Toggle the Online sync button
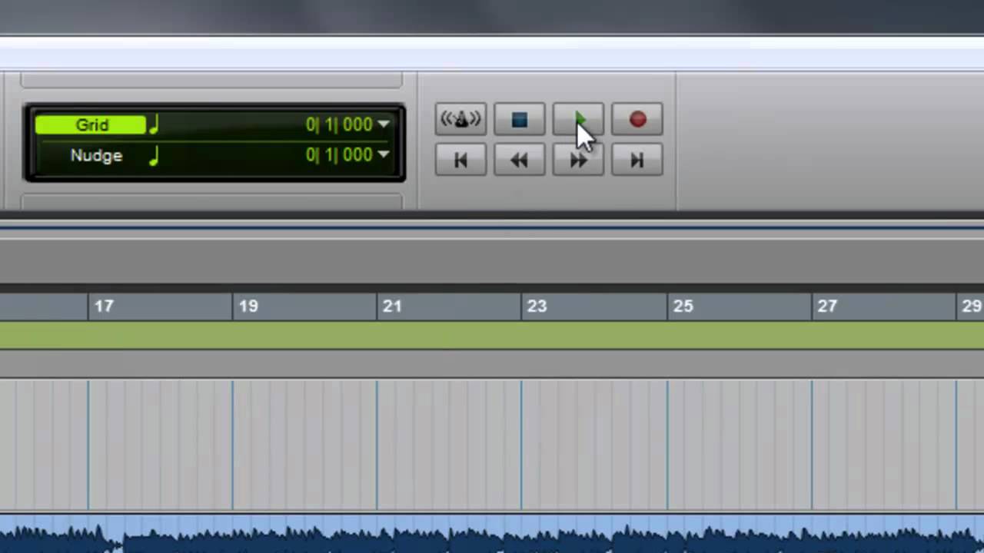984x553 pixels. (x=460, y=120)
